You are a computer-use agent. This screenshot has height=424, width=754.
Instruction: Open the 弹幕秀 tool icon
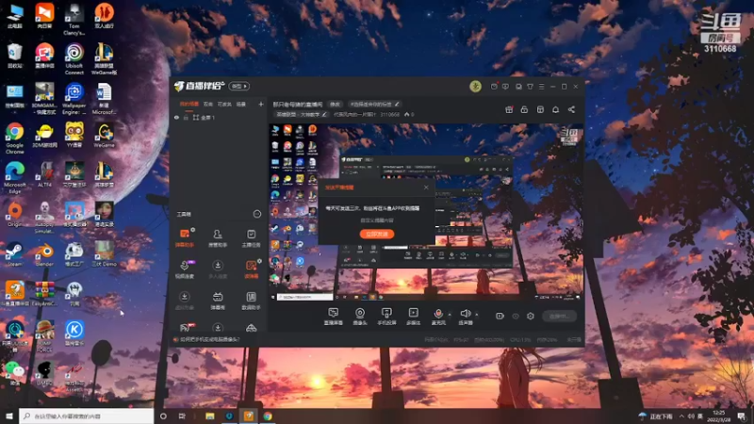(x=218, y=301)
